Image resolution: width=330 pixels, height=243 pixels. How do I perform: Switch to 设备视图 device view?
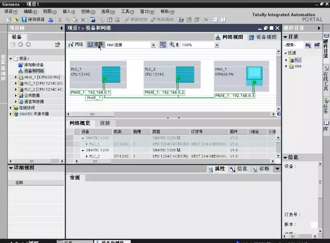(263, 37)
